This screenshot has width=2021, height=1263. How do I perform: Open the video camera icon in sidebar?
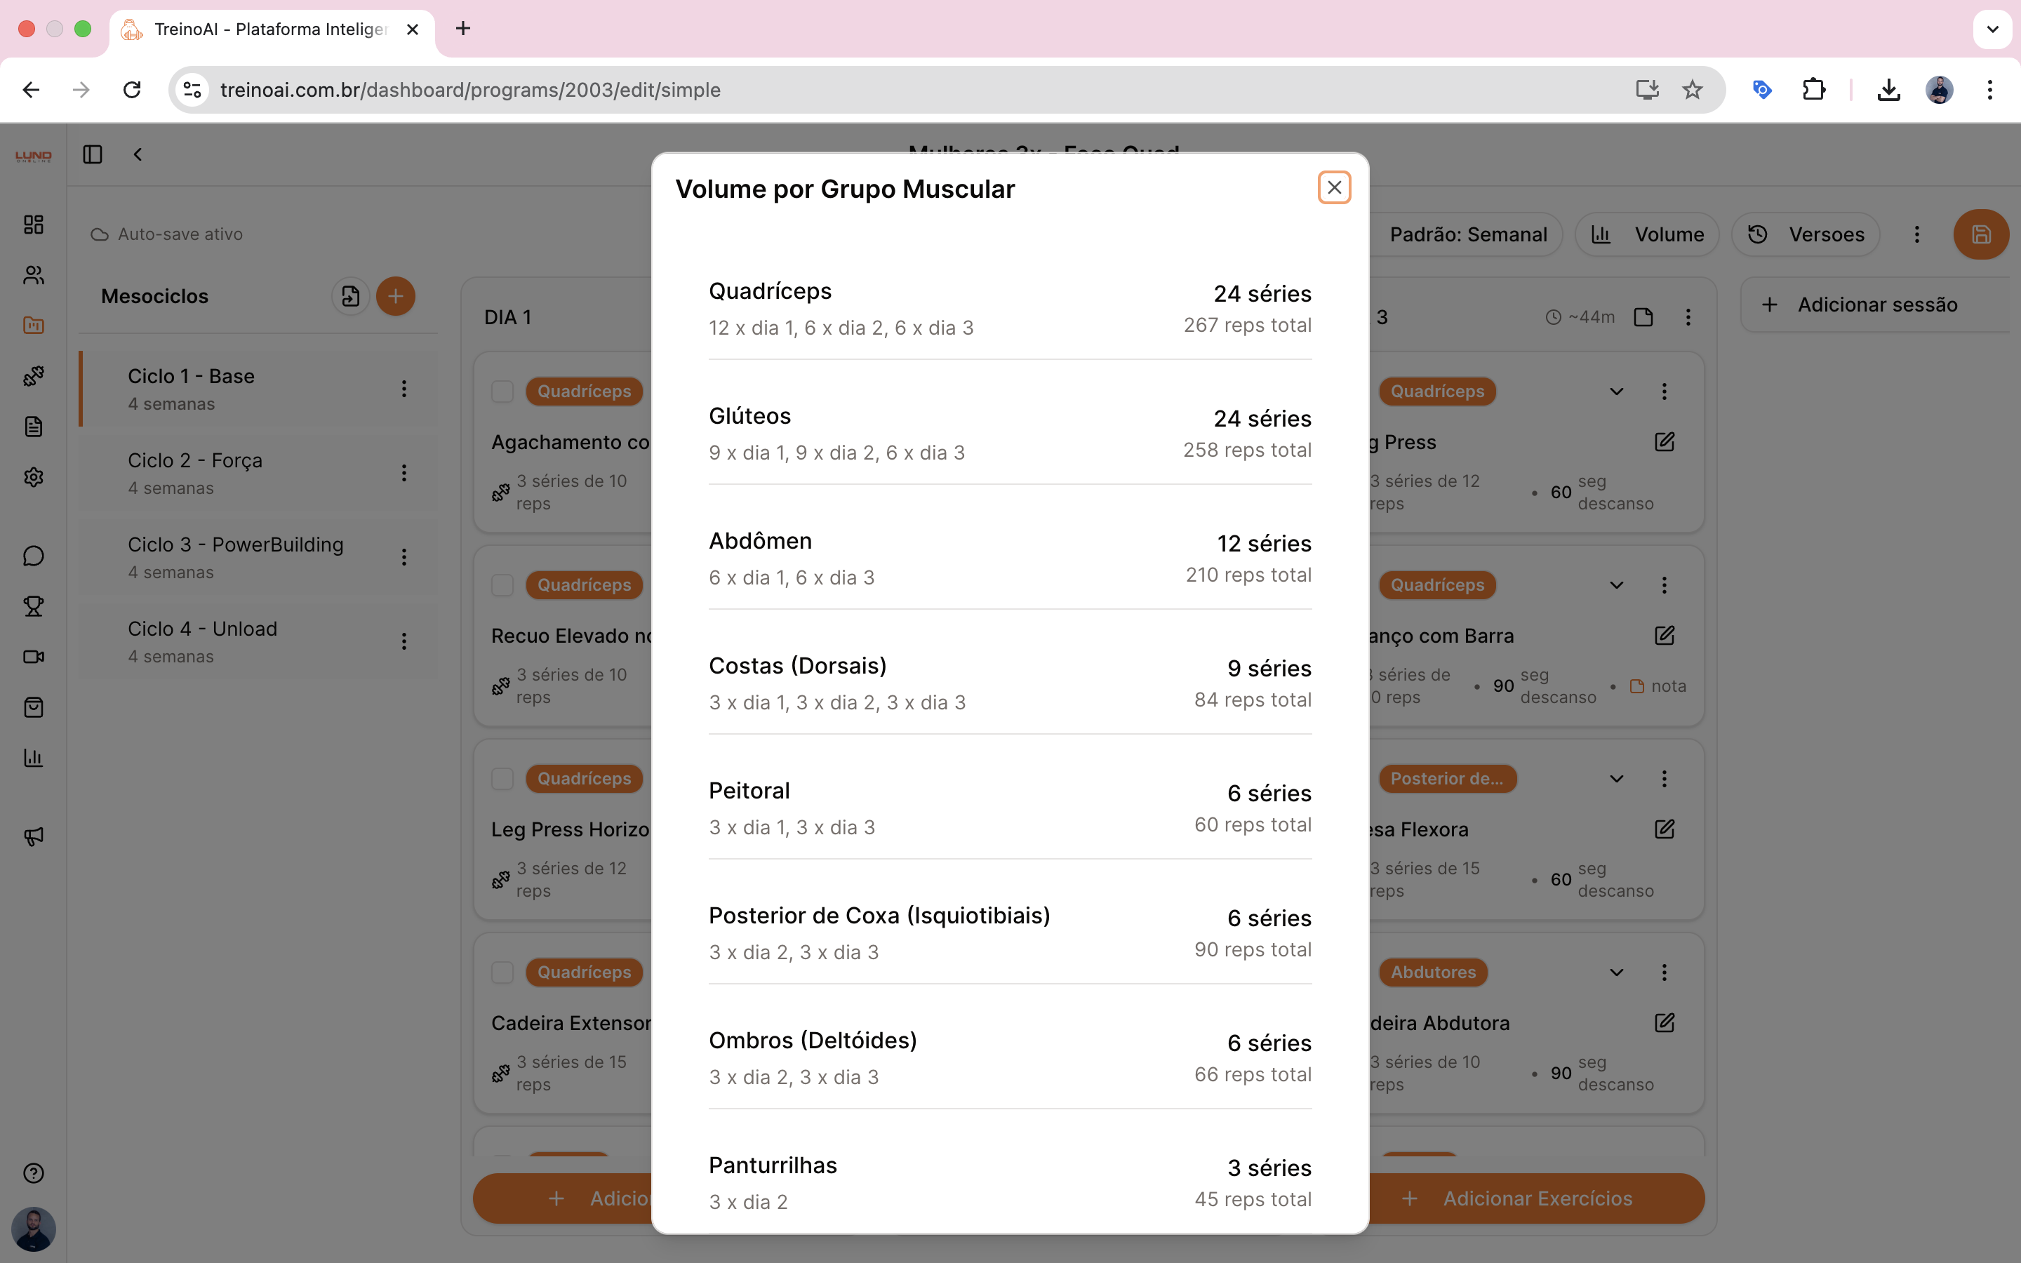[34, 657]
